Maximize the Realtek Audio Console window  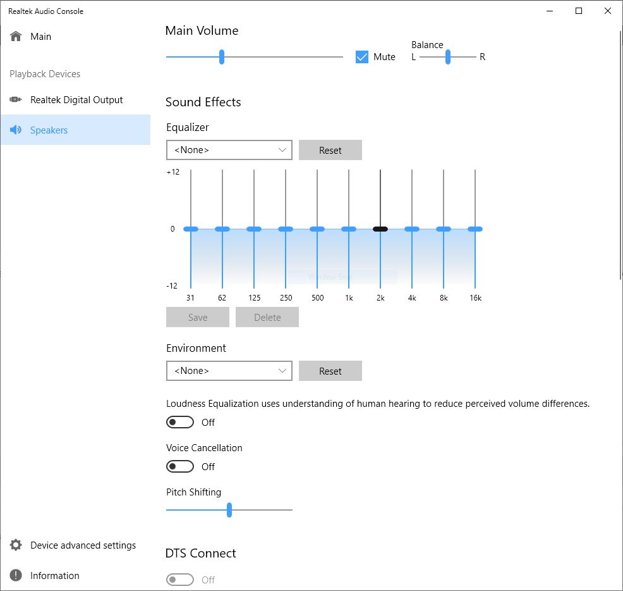point(579,11)
